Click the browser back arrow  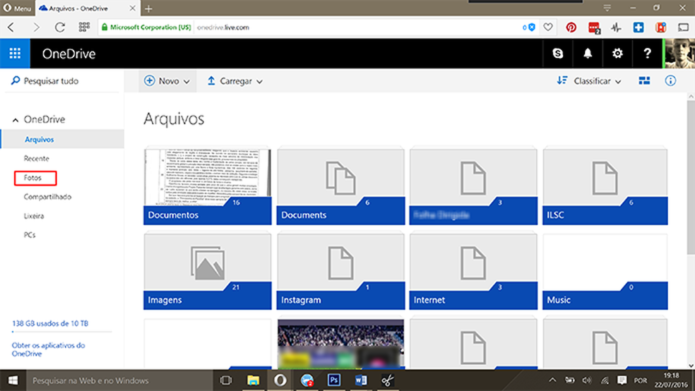click(x=11, y=28)
